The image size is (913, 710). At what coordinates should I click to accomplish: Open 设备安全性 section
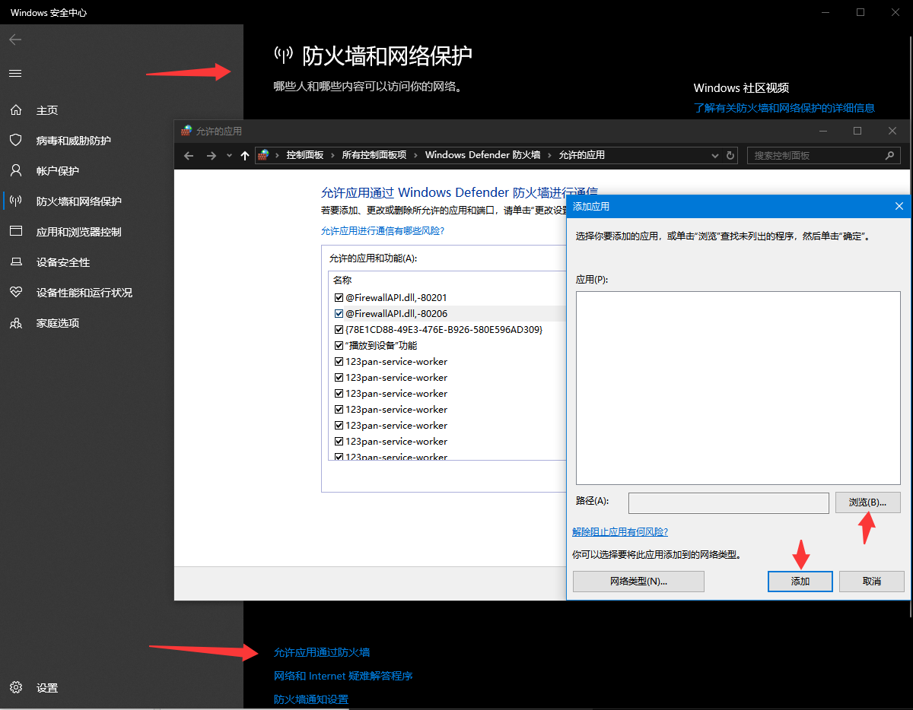[x=63, y=262]
